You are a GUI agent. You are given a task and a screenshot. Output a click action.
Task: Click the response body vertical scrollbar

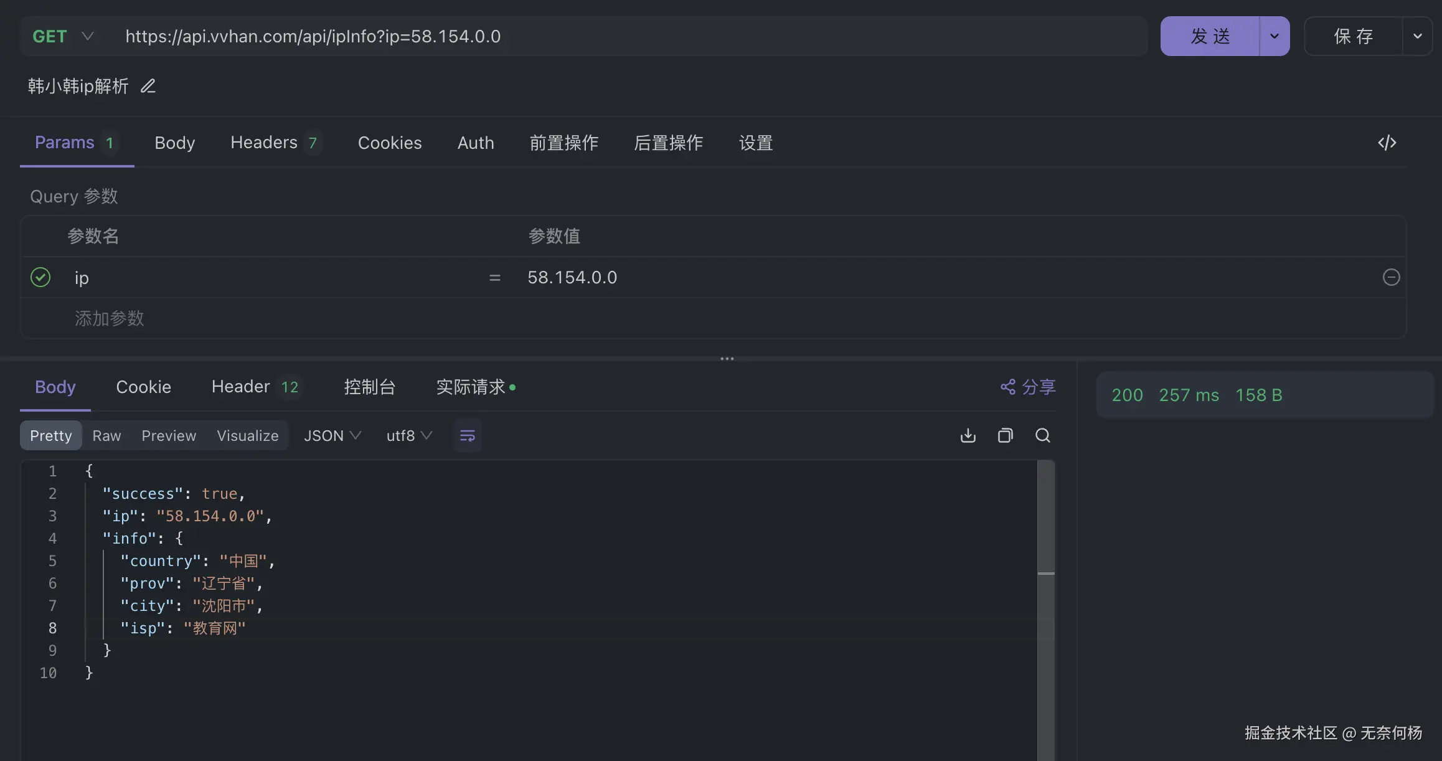pos(1046,517)
